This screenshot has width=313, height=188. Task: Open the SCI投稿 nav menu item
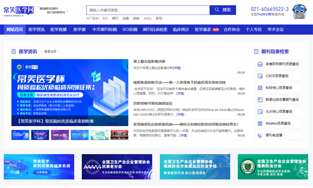coord(130,30)
